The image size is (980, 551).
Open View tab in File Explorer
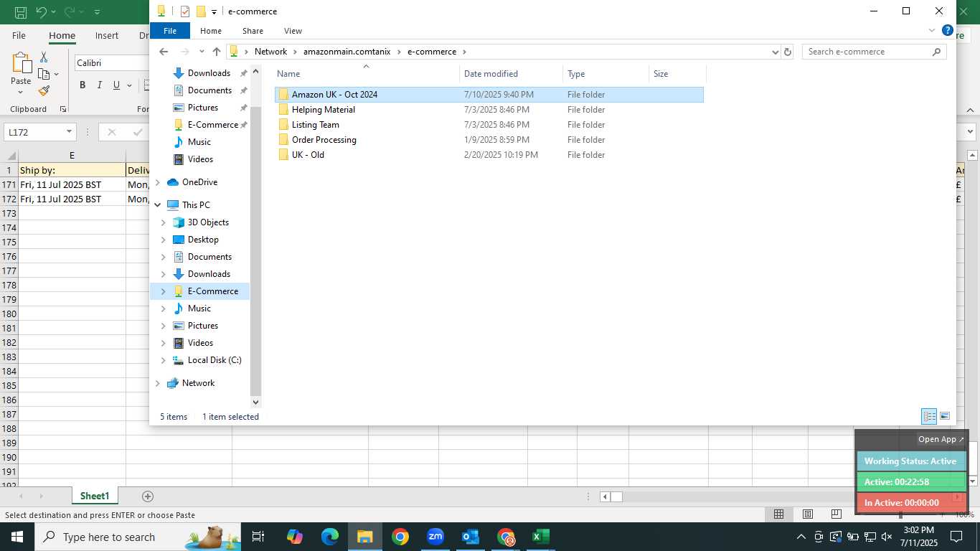click(293, 31)
